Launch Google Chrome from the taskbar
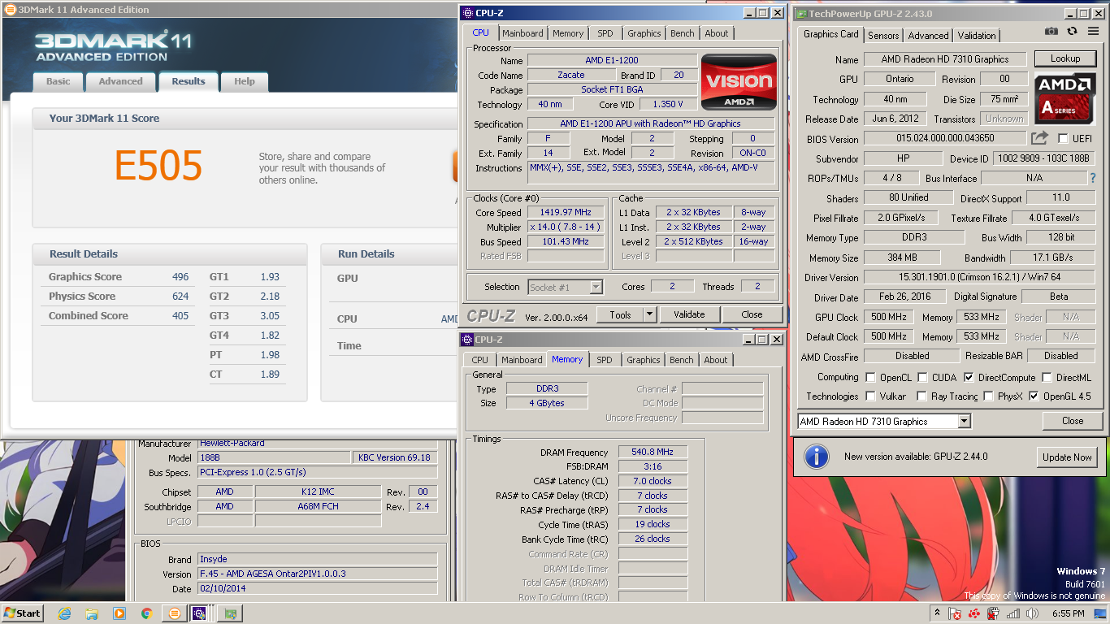 coord(146,613)
